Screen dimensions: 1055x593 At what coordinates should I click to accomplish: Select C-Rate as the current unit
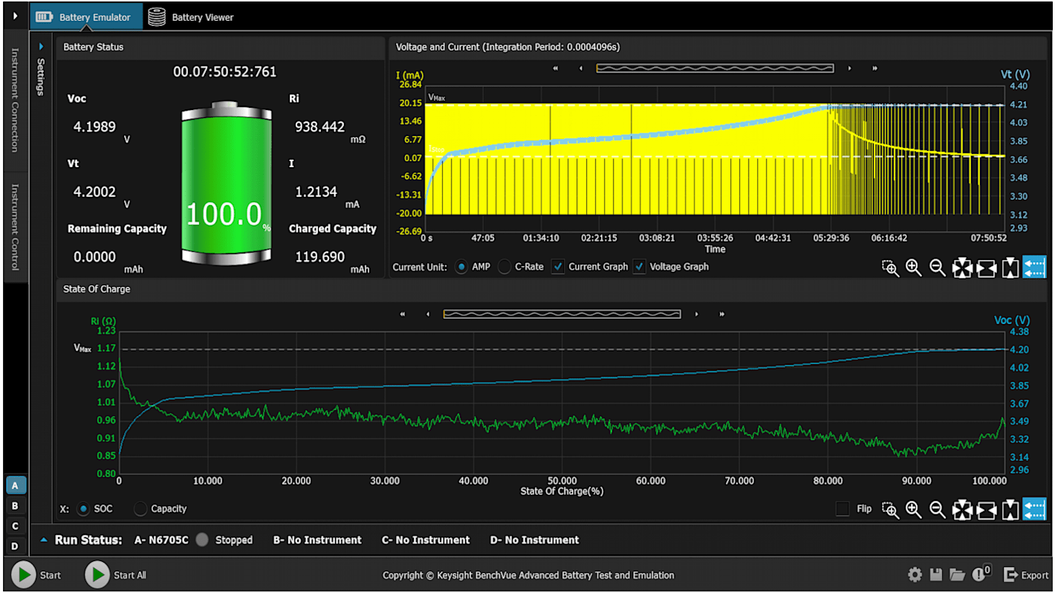(x=504, y=266)
